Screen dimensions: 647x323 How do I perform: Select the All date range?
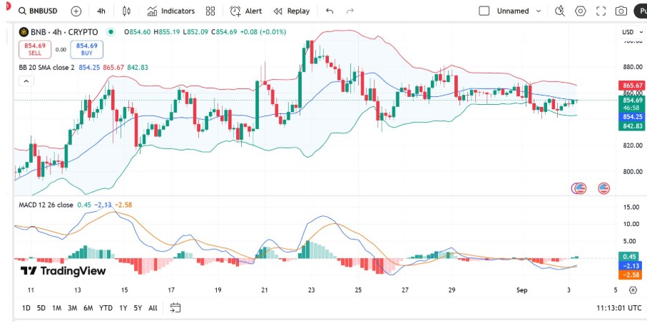pos(153,308)
